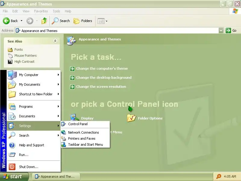The height and width of the screenshot is (181, 241).
Task: Open the Fonts folder icon in See Also
Action: coord(10,49)
